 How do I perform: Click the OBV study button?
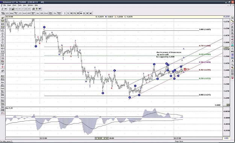click(29, 13)
